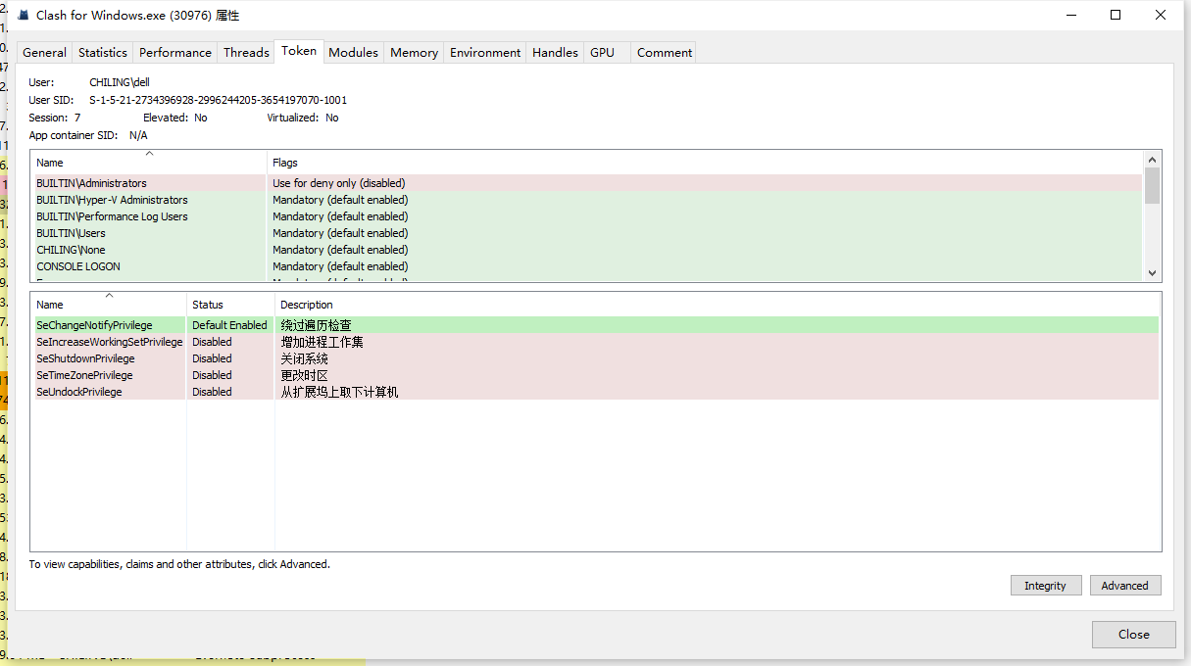The height and width of the screenshot is (666, 1191).
Task: Click the groups list scrollbar thumb
Action: 1153,185
